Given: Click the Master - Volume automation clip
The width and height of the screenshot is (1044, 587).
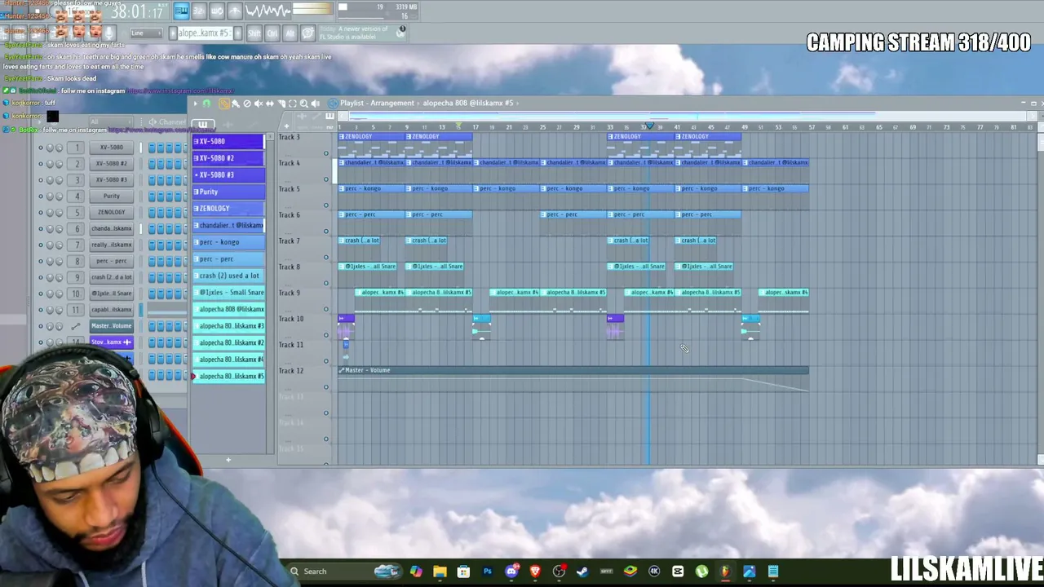Looking at the screenshot, I should pos(573,379).
